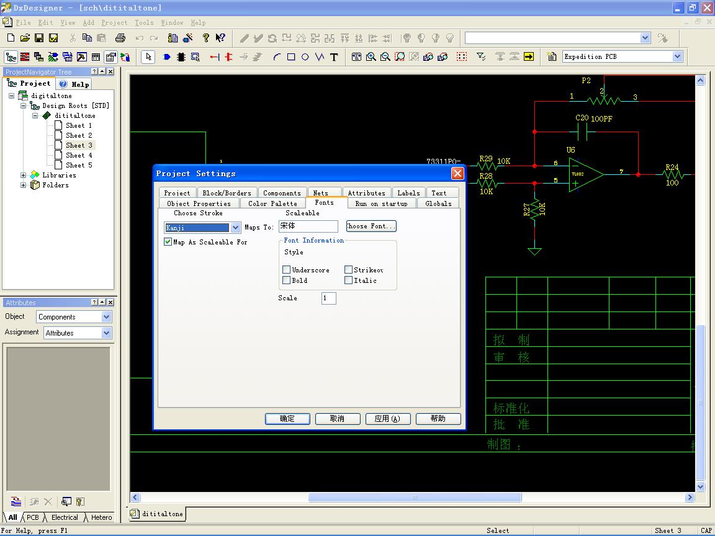Screen dimensions: 715x536
Task: Click the Add Component chip icon
Action: [x=181, y=57]
